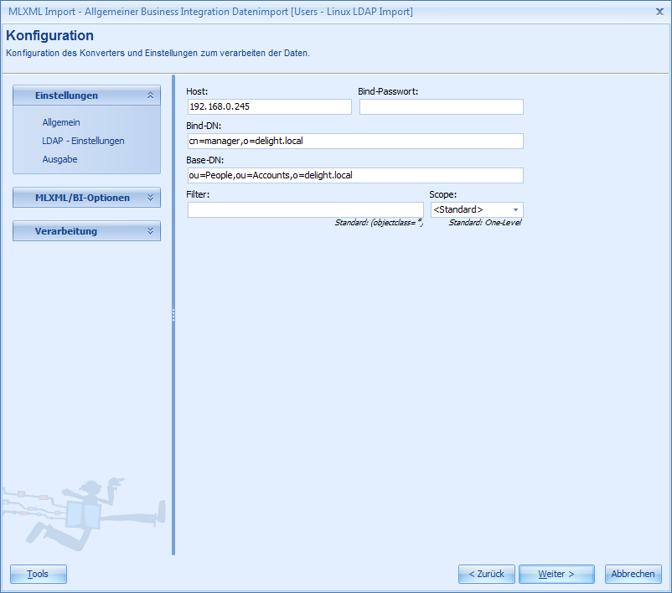Viewport: 672px width, 593px height.
Task: Open the Scope dropdown
Action: click(x=514, y=209)
